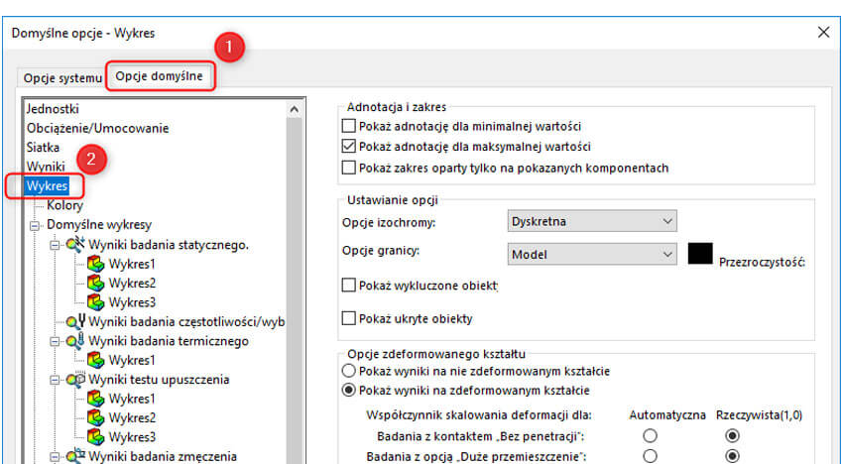Choose Rzeczywista for Duże przemieszczenie studies
This screenshot has height=464, width=843.
(x=732, y=456)
